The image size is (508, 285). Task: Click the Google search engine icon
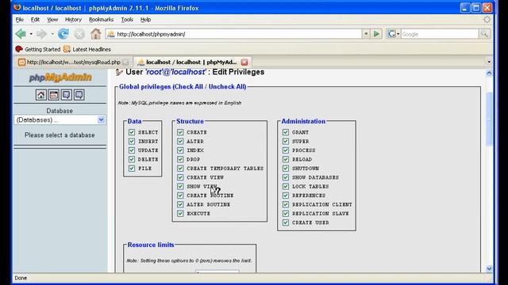click(391, 34)
